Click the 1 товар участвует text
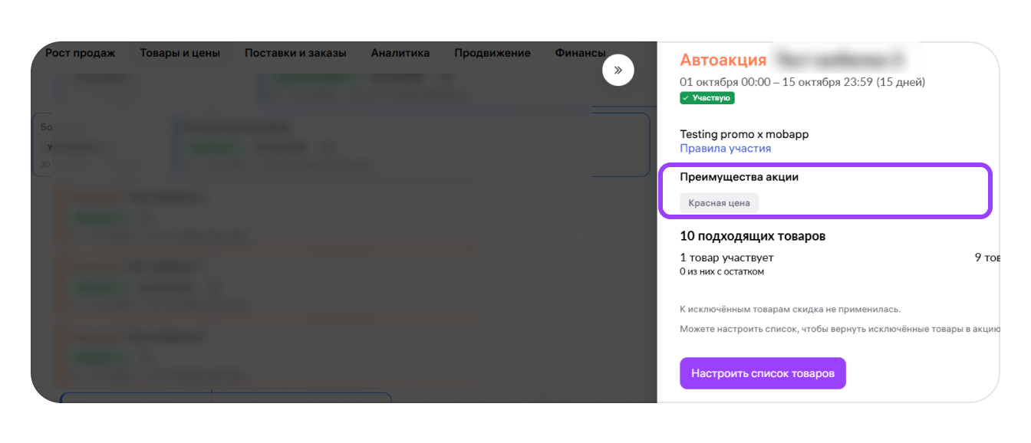Viewport: 1031px width, 443px height. point(726,258)
